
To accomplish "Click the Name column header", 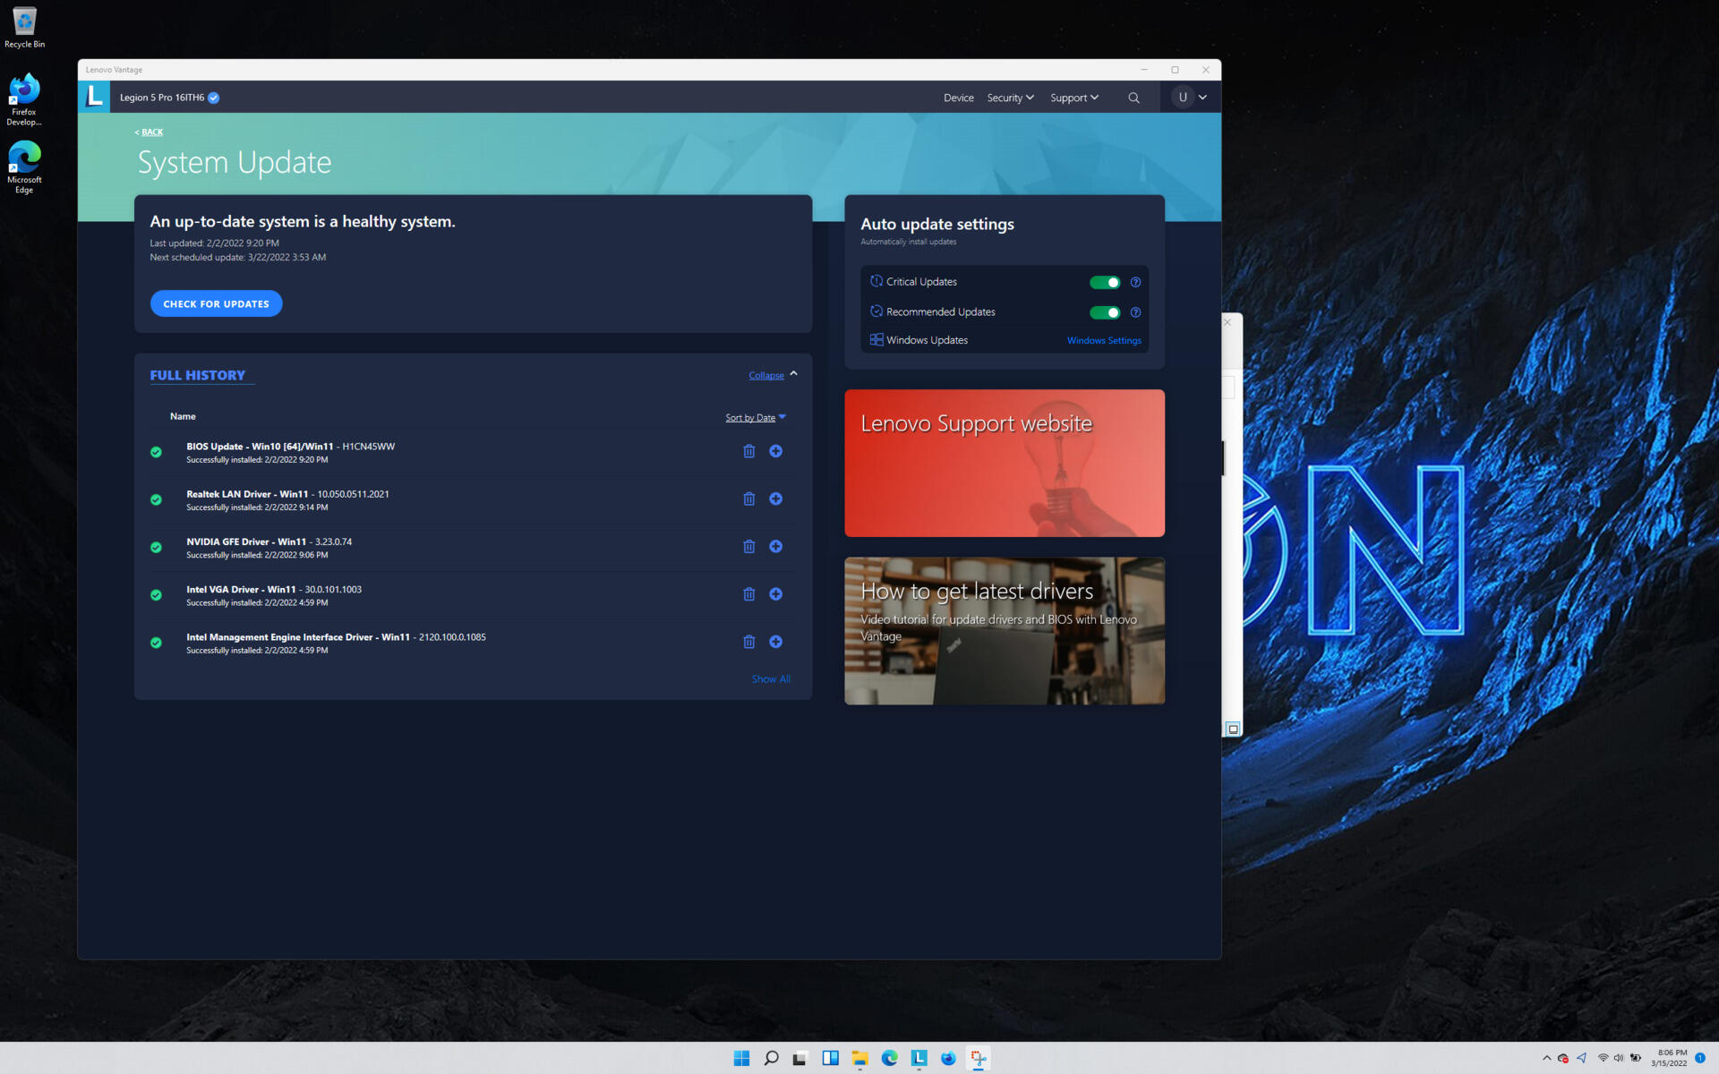I will [x=183, y=416].
